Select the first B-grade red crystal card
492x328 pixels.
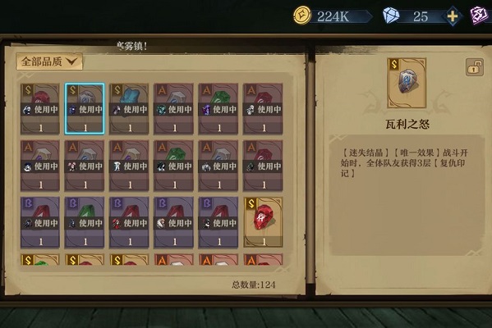tap(40, 222)
